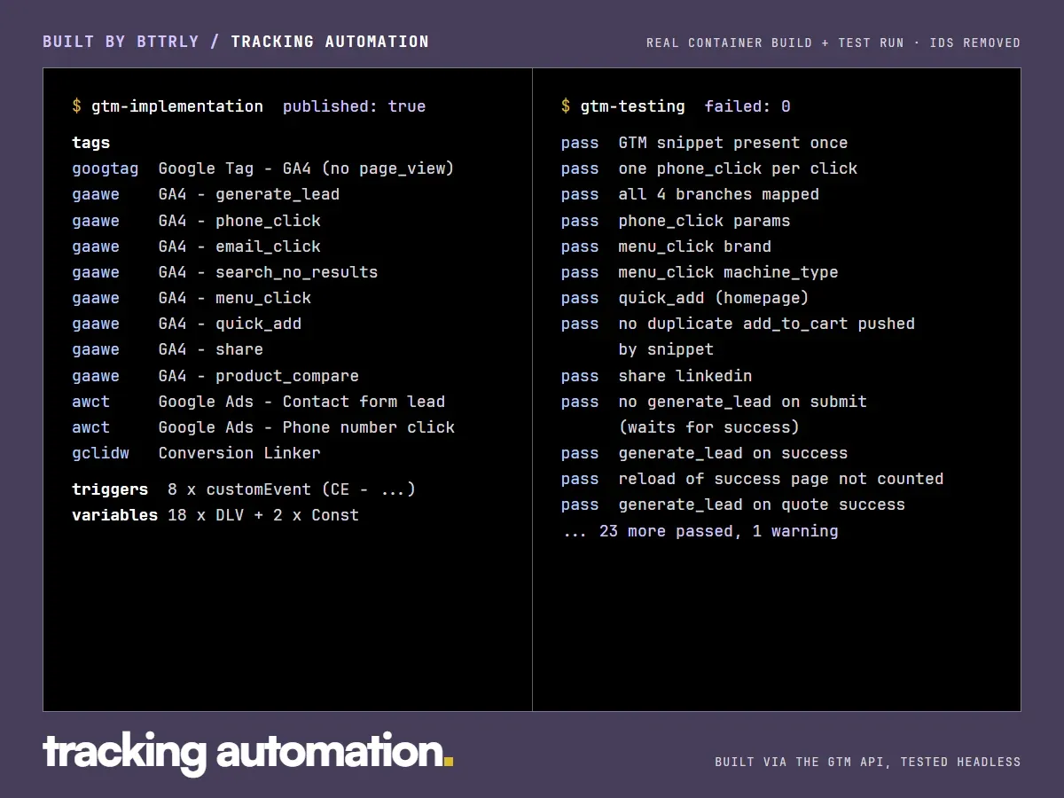Image resolution: width=1064 pixels, height=798 pixels.
Task: Click the 'published: true' status text
Action: (354, 106)
